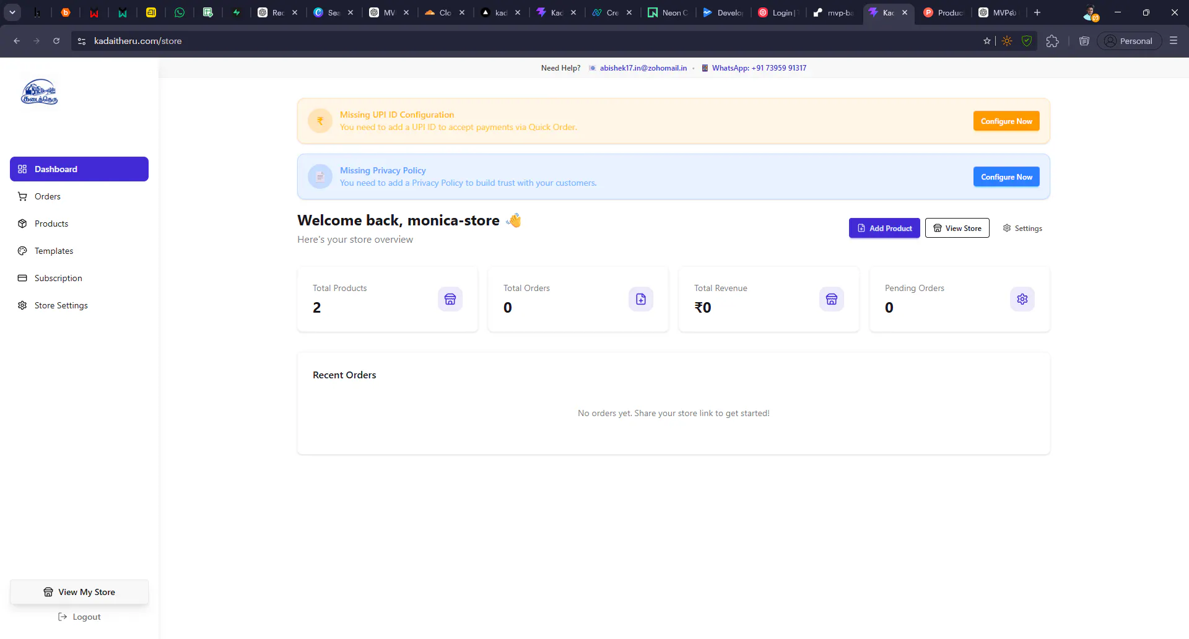
Task: Click the Add Product button
Action: (x=884, y=228)
